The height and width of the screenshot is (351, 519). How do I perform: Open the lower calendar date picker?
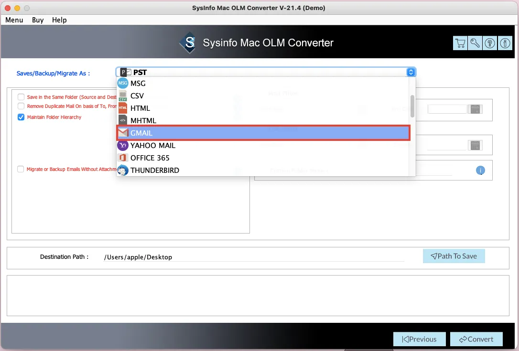(x=475, y=145)
